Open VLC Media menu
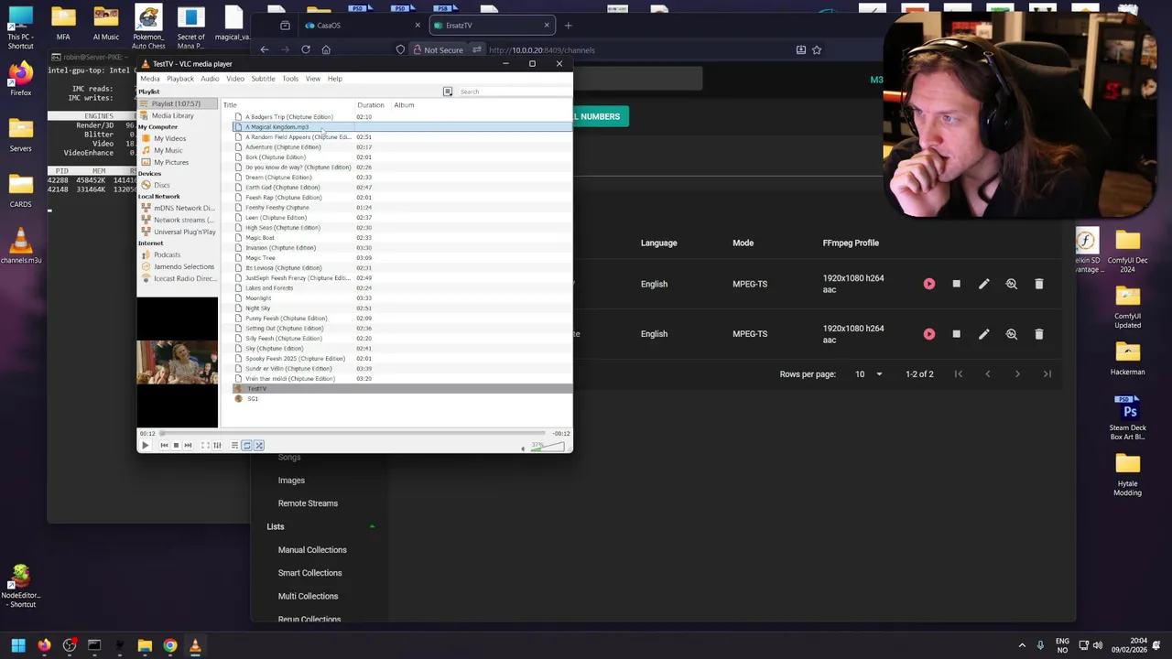Image resolution: width=1172 pixels, height=659 pixels. click(x=149, y=79)
